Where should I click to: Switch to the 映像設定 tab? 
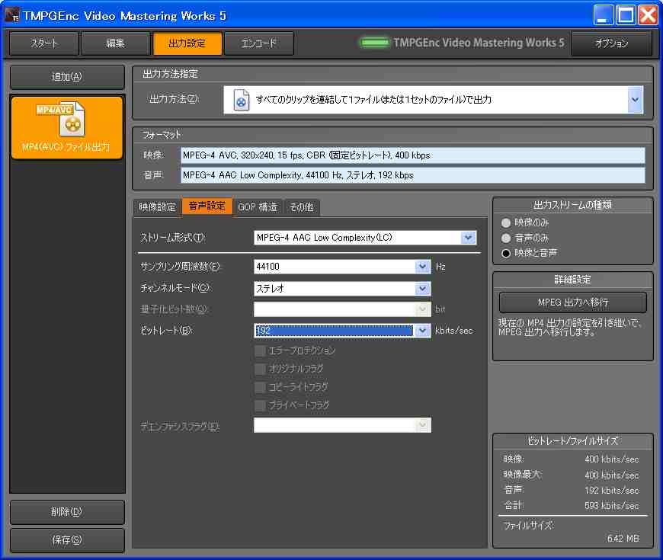pyautogui.click(x=157, y=207)
